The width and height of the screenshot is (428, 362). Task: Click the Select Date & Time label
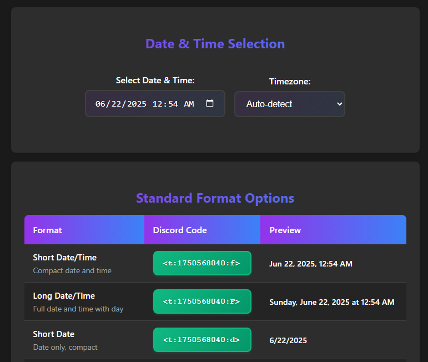(x=155, y=81)
